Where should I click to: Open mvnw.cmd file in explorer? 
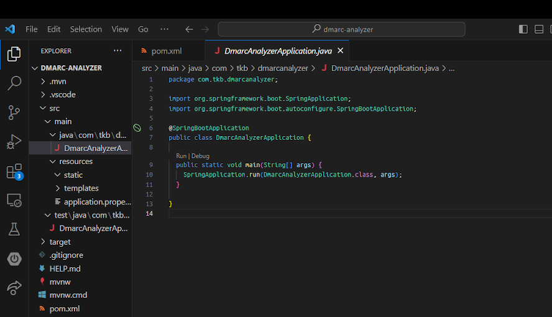coord(81,295)
